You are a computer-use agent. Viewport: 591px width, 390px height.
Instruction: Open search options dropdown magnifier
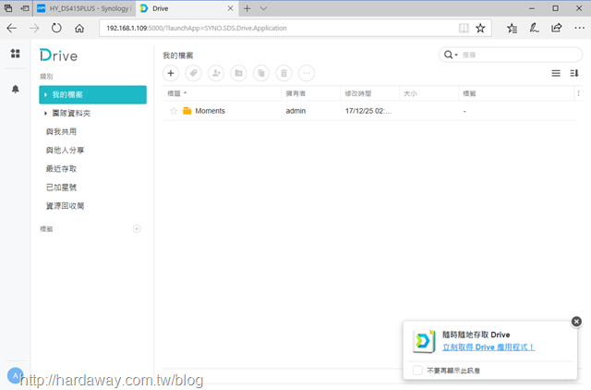[451, 55]
